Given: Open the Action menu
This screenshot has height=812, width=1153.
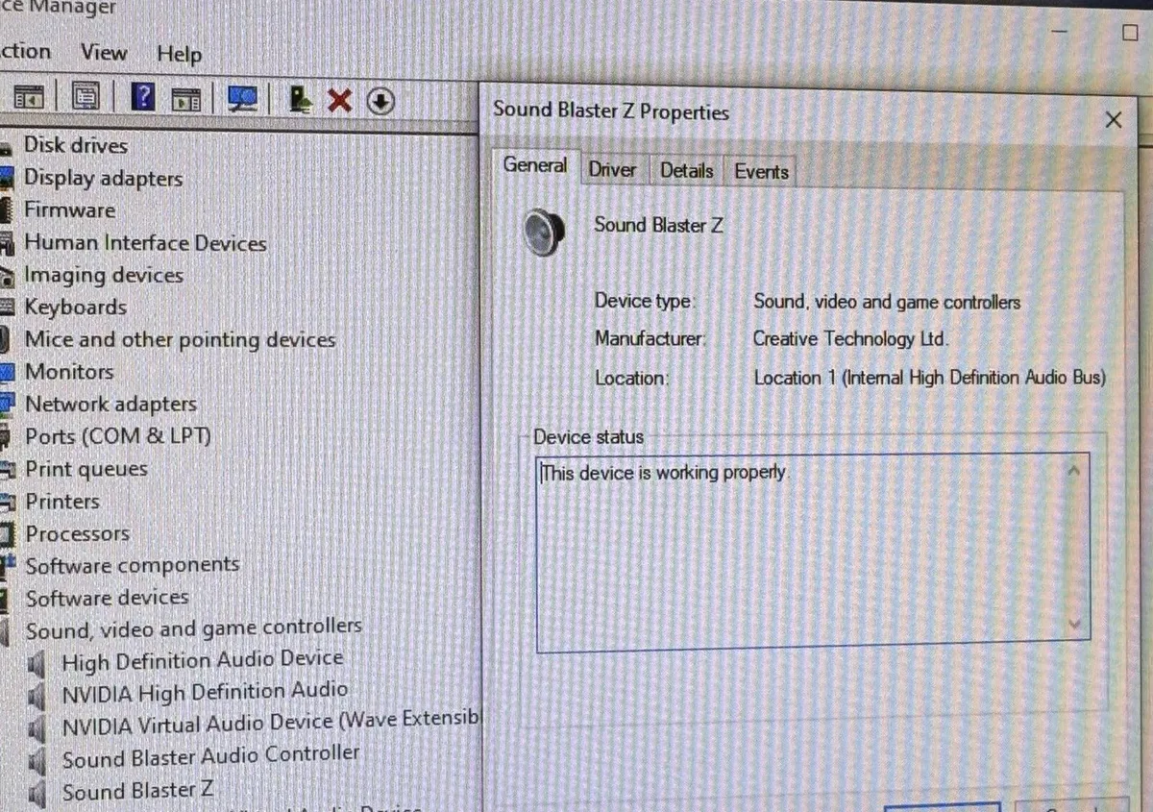Looking at the screenshot, I should tap(25, 51).
